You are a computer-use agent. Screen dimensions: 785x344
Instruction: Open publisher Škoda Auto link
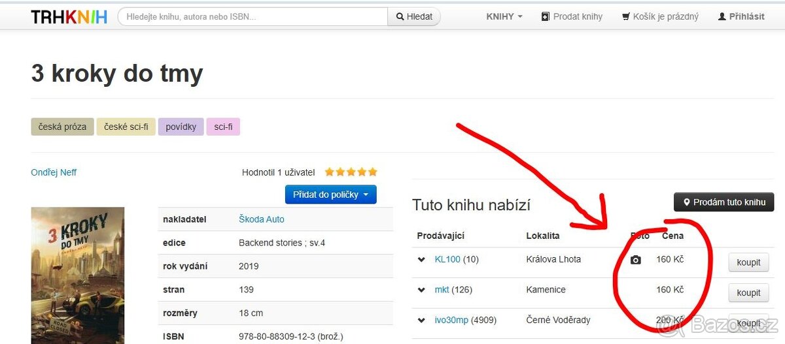pos(262,219)
